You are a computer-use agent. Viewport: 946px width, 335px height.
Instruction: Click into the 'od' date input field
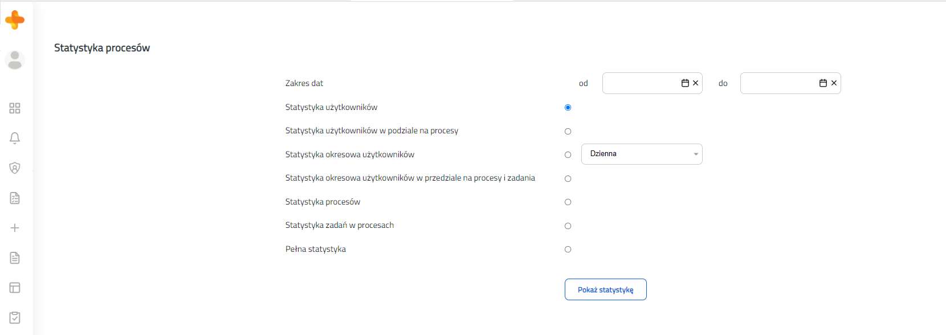[x=641, y=83]
